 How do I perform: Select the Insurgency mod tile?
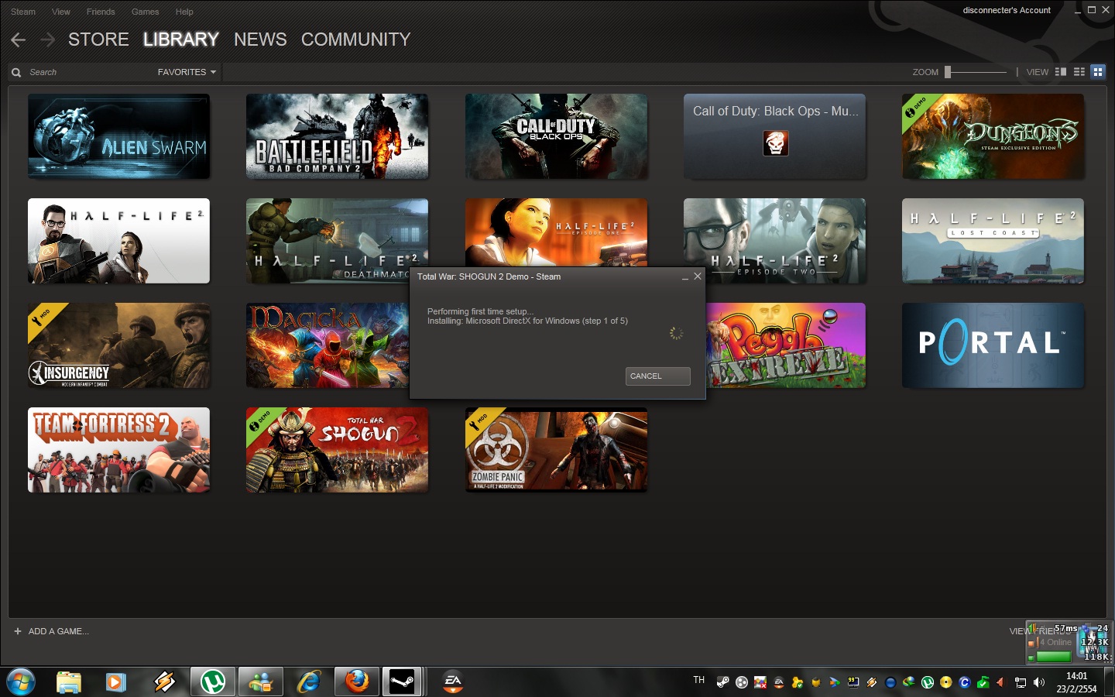(x=119, y=345)
